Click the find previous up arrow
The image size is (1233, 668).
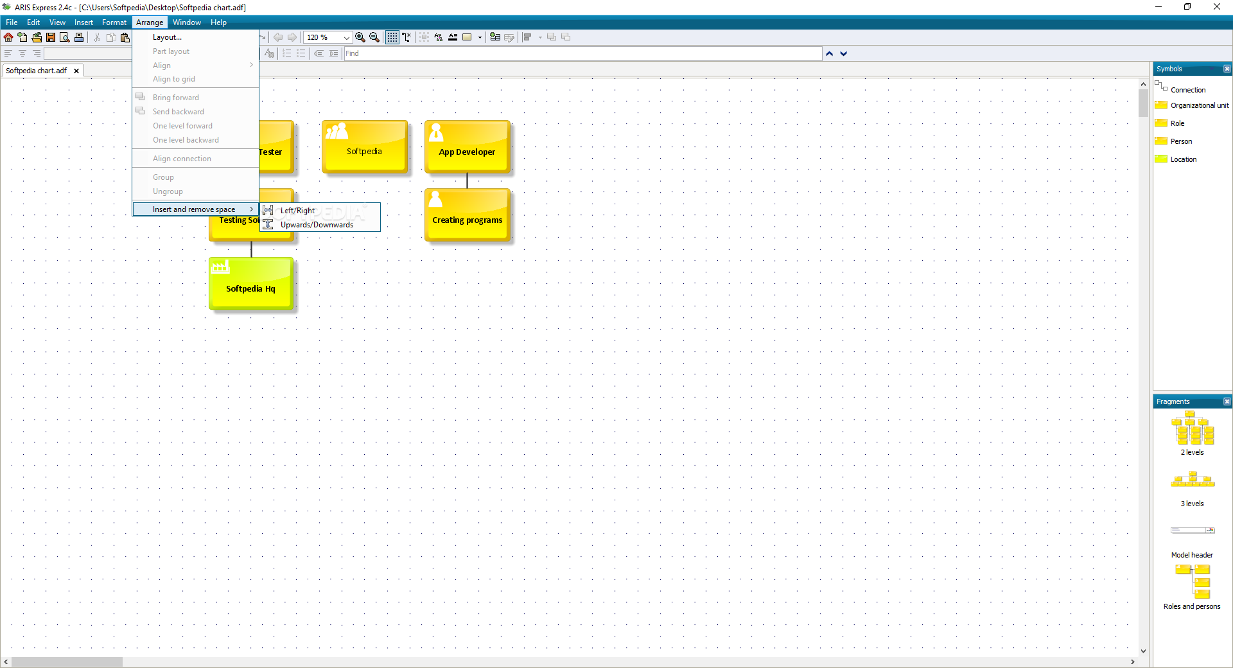[830, 53]
